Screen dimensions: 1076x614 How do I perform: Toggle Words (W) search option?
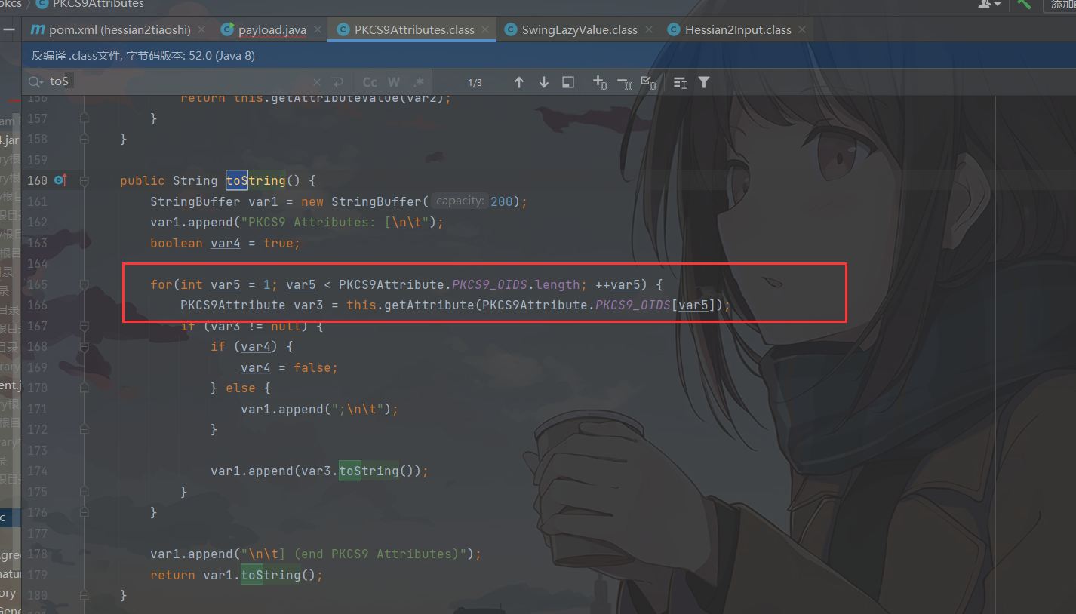[x=394, y=82]
